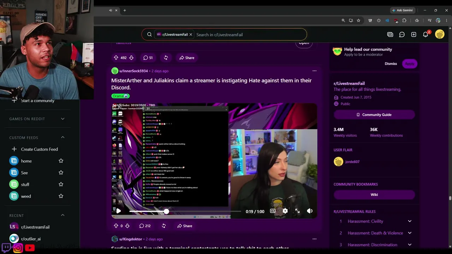Image resolution: width=452 pixels, height=254 pixels.
Task: Upvote the MisterArther and Juliakins post
Action: (x=116, y=226)
